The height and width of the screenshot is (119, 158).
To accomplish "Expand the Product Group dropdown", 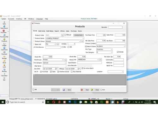I will (80, 41).
